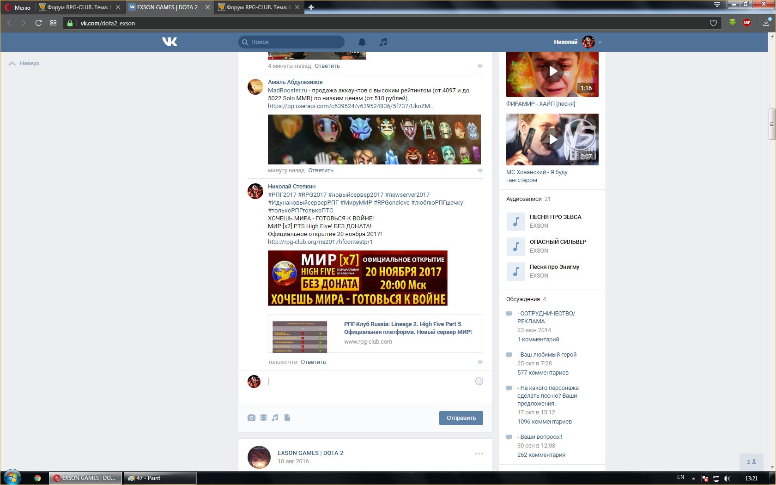Open the Обсуждения section header
The width and height of the screenshot is (776, 485).
click(x=523, y=299)
